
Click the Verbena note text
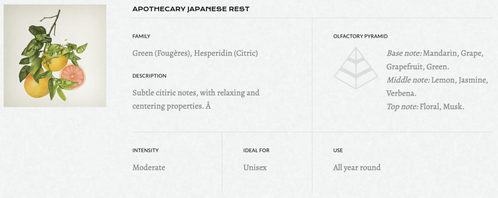[401, 93]
